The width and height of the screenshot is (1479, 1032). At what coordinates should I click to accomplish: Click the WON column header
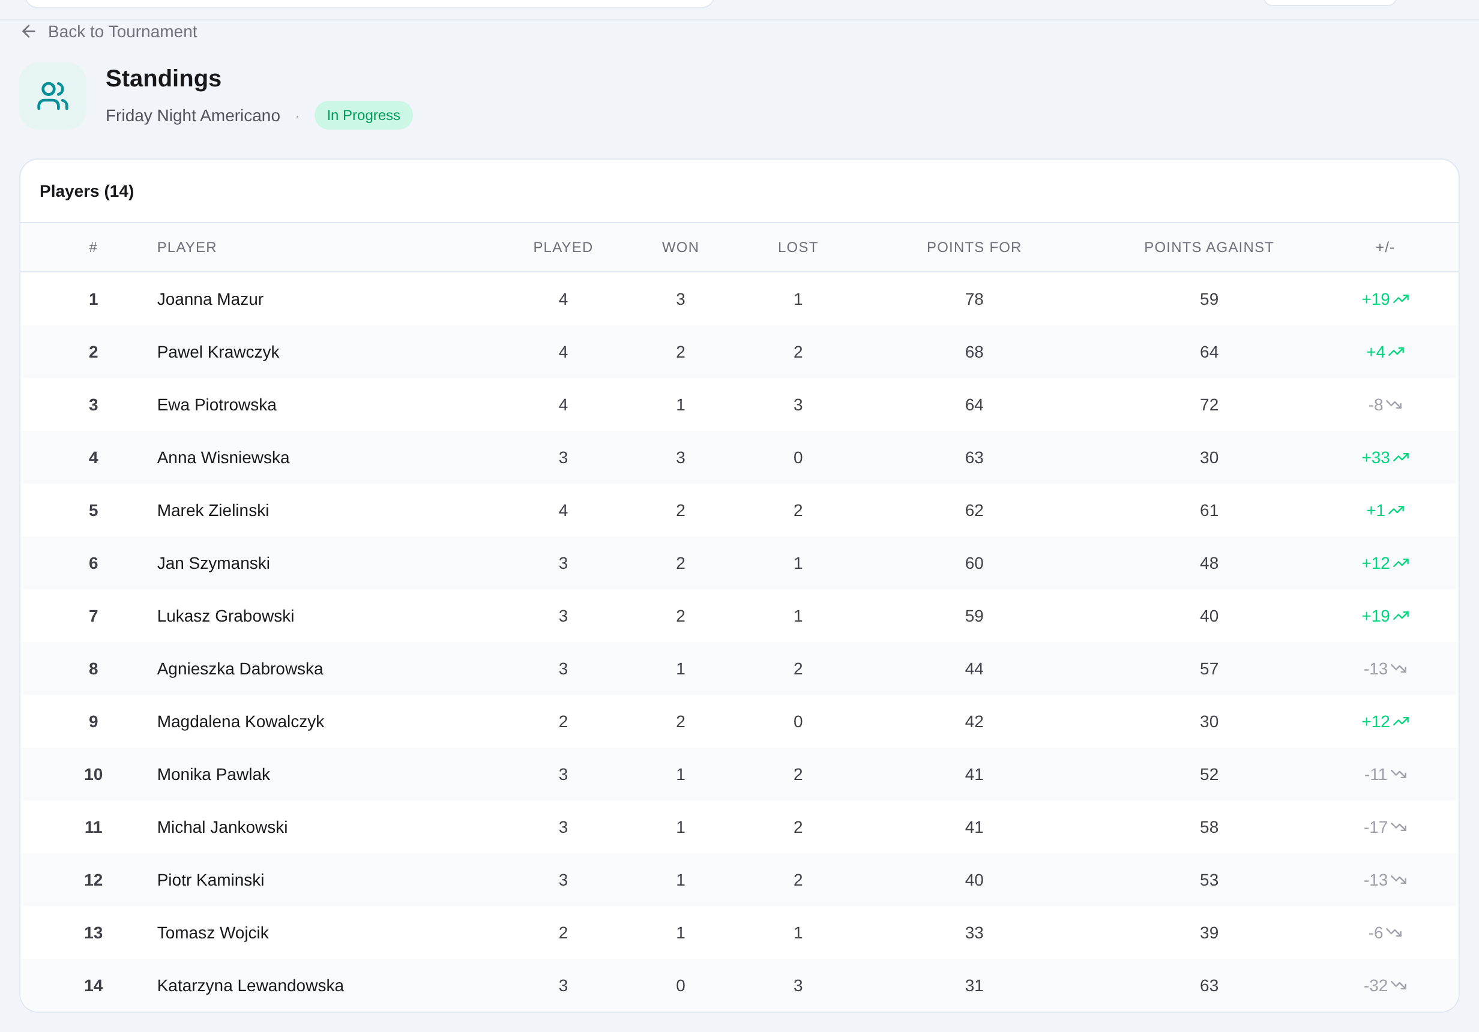680,247
